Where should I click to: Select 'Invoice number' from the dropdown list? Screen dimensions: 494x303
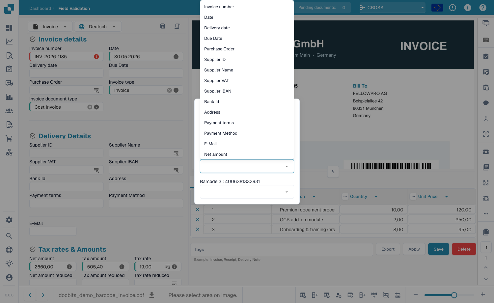click(247, 7)
